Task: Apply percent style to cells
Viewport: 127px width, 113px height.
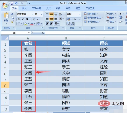Action: [75, 19]
